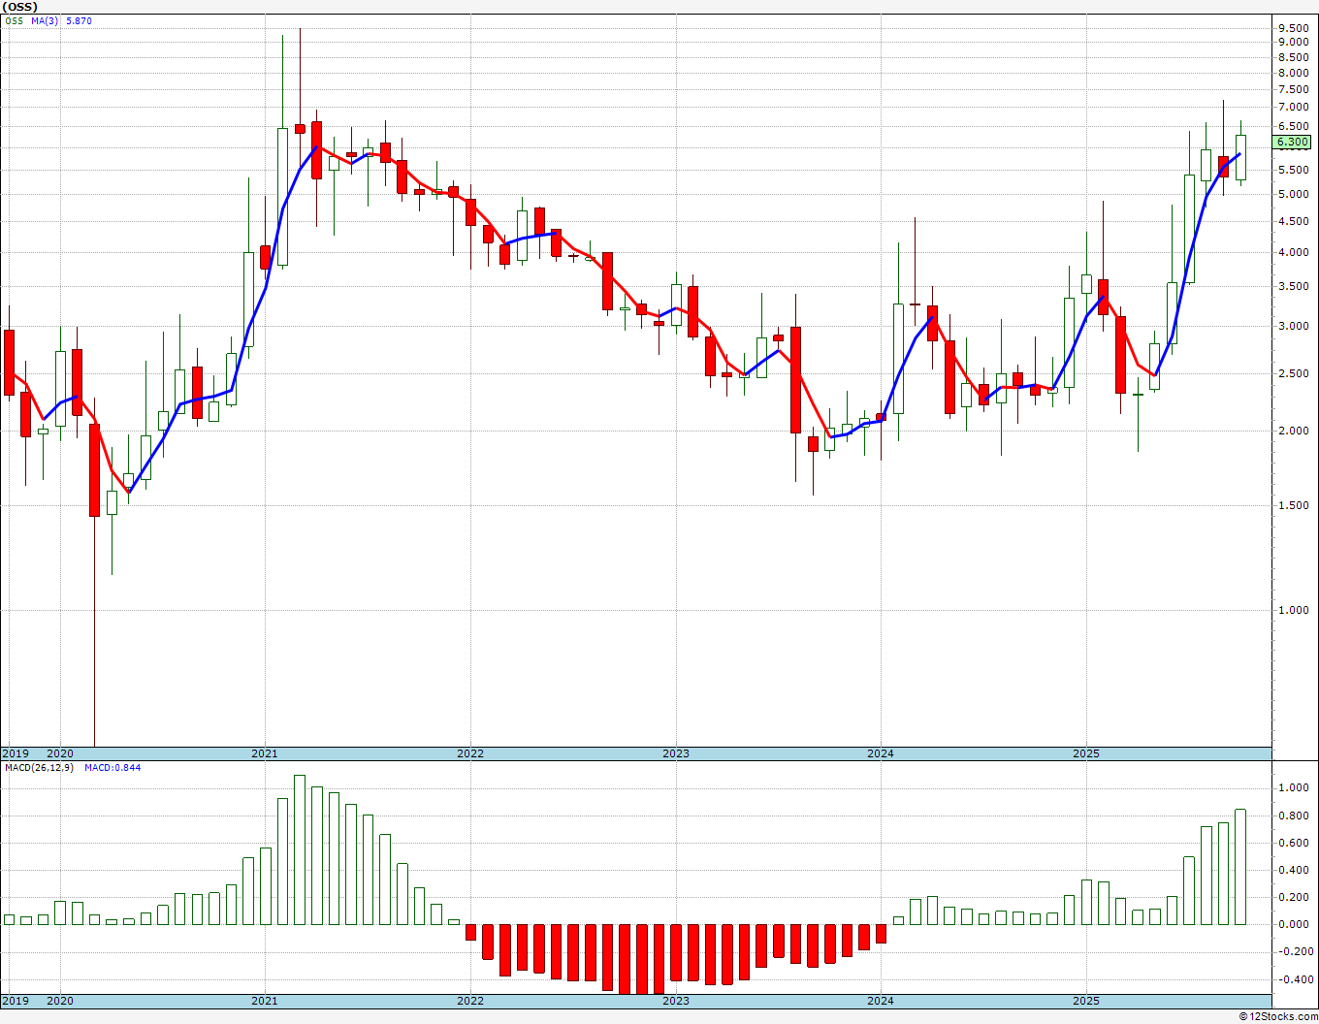Click the 2019 label on the price chart timeline

15,753
